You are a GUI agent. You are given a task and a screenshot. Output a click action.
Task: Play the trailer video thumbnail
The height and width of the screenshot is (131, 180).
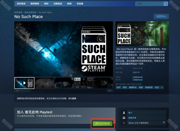point(24,83)
